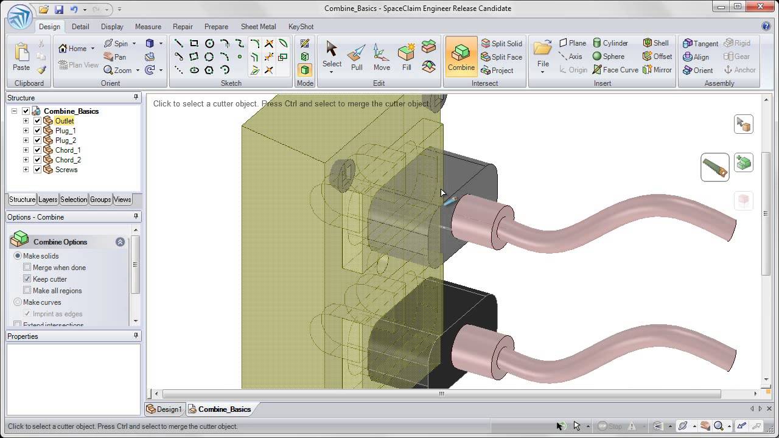Open the Select tool dropdown
Screen dimensions: 779x438
coord(332,72)
